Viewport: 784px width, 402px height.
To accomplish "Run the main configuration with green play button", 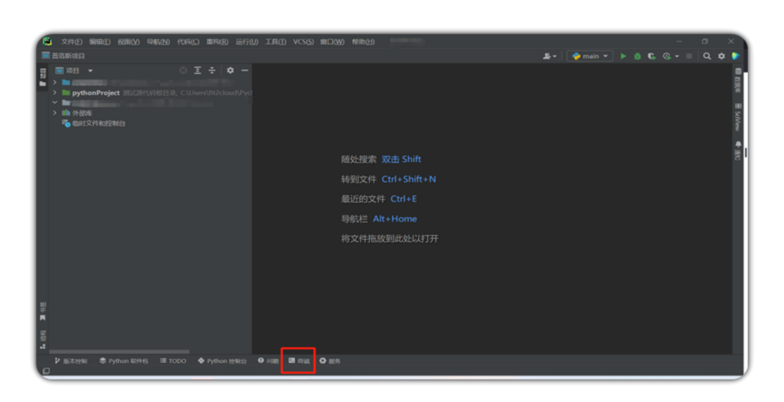I will pos(623,56).
